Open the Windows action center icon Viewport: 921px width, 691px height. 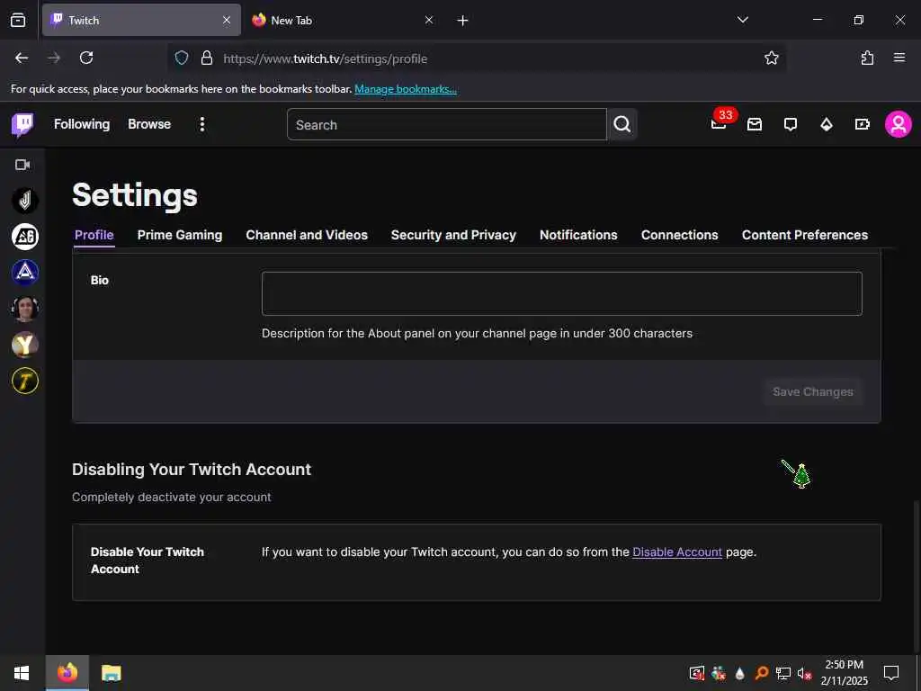point(891,673)
